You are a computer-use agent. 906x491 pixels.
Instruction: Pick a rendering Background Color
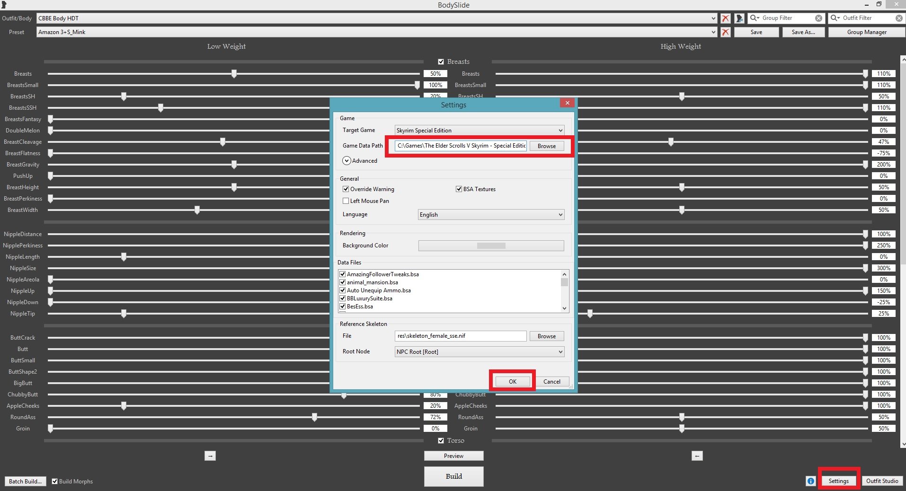491,246
